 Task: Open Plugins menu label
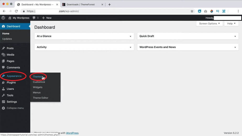11,82
